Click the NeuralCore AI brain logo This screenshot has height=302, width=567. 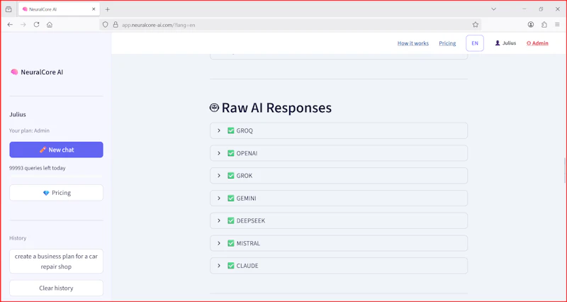(14, 72)
